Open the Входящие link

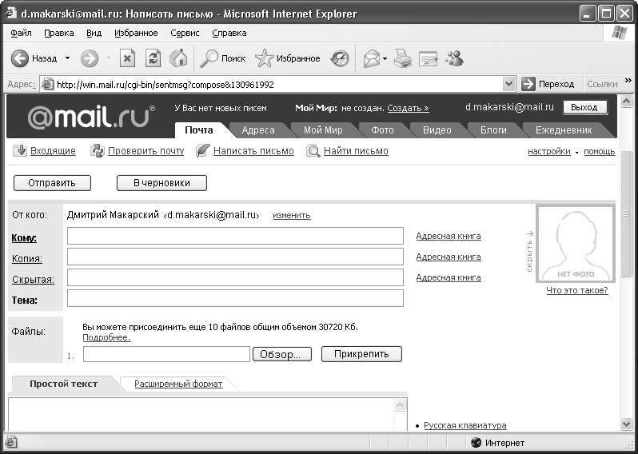point(53,151)
